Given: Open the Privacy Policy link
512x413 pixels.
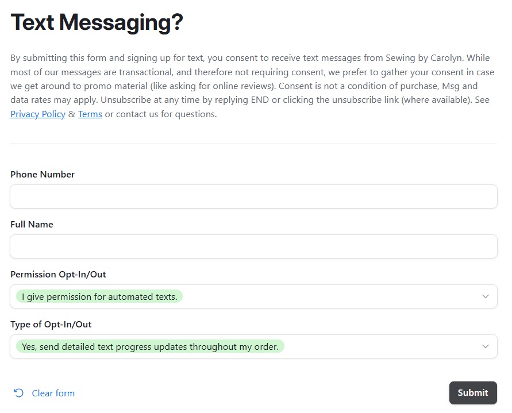Looking at the screenshot, I should coord(37,114).
